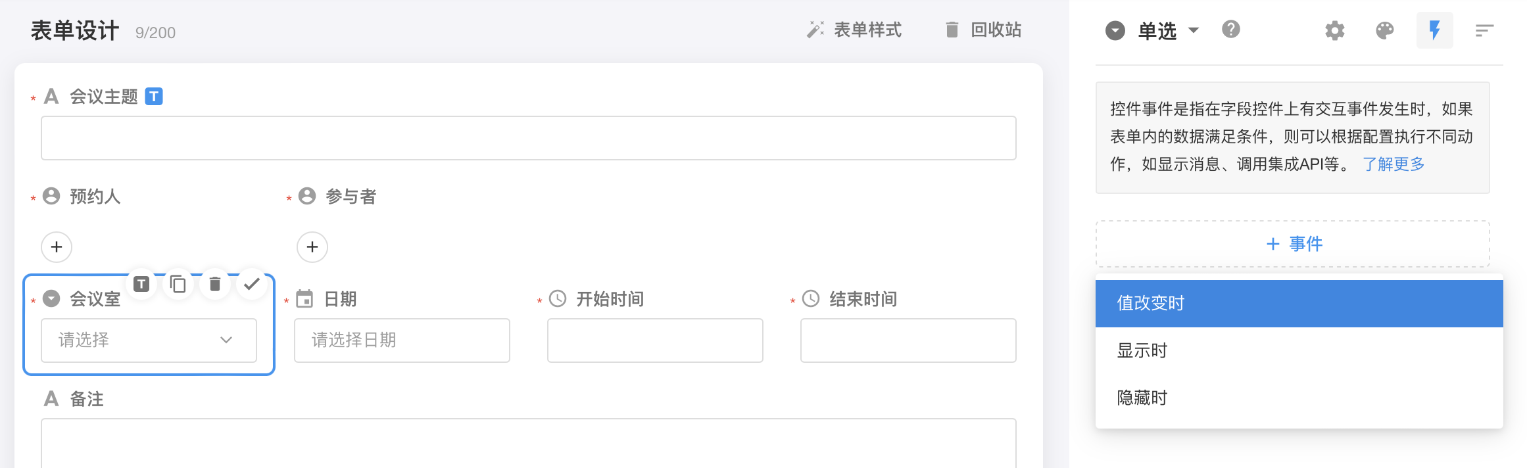Open the control settings gear tab
Image resolution: width=1527 pixels, height=468 pixels.
[1334, 30]
